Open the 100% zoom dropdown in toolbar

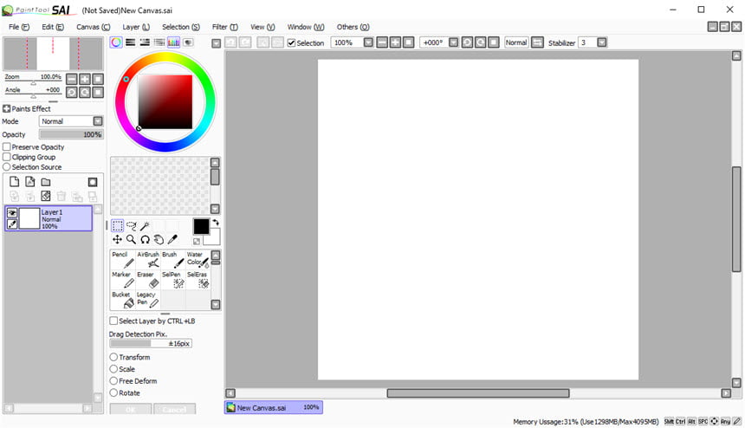pyautogui.click(x=368, y=42)
